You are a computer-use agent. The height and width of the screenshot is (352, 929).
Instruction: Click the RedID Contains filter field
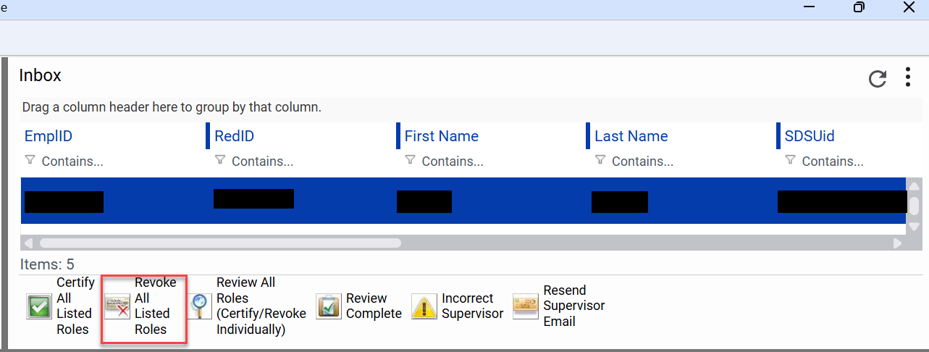262,161
